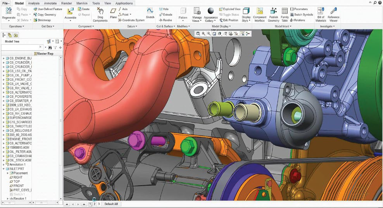
Task: Click the Assemble component icon
Action: (x=70, y=11)
